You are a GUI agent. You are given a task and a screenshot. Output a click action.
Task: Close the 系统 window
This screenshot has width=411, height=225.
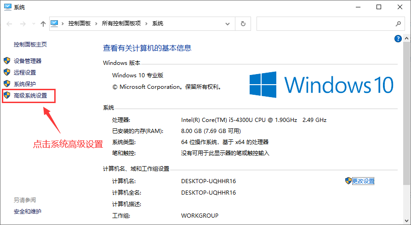(x=400, y=7)
